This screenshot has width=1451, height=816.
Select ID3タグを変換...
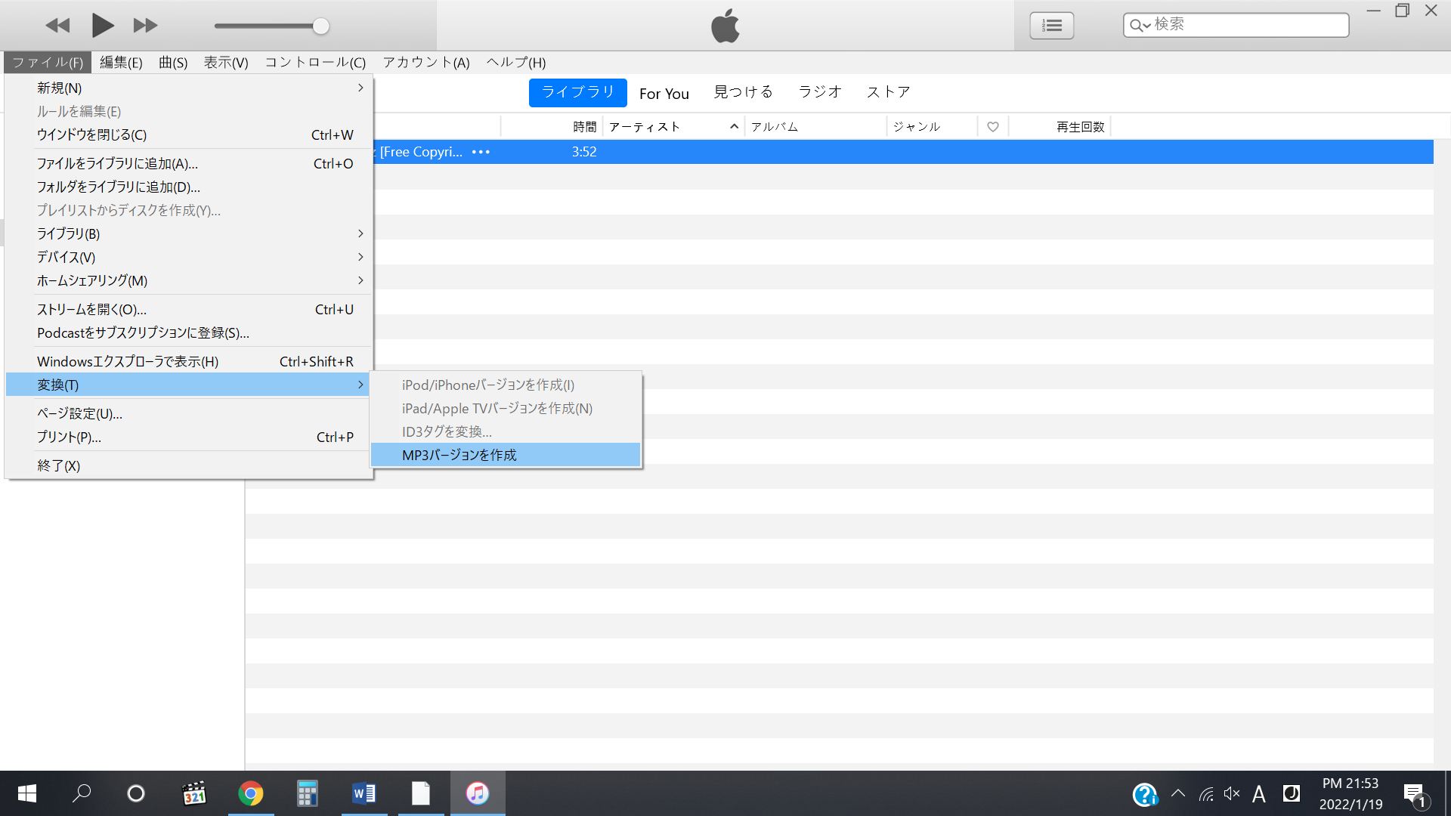(506, 432)
